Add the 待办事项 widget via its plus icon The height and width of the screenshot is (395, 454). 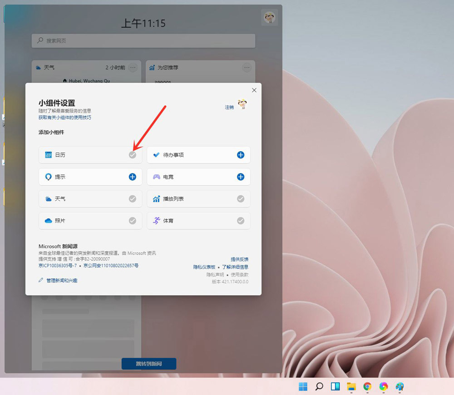point(242,155)
